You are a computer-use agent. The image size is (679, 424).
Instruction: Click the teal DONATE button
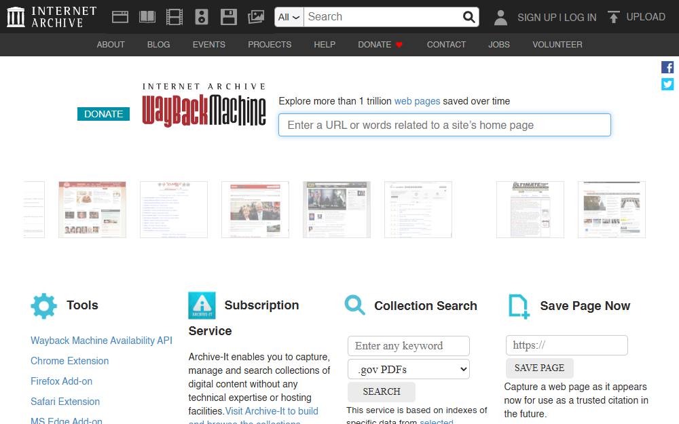(x=103, y=114)
